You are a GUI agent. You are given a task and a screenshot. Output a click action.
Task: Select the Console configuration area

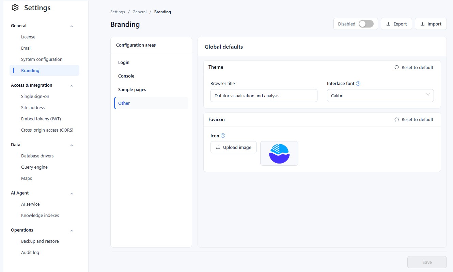coord(151,76)
